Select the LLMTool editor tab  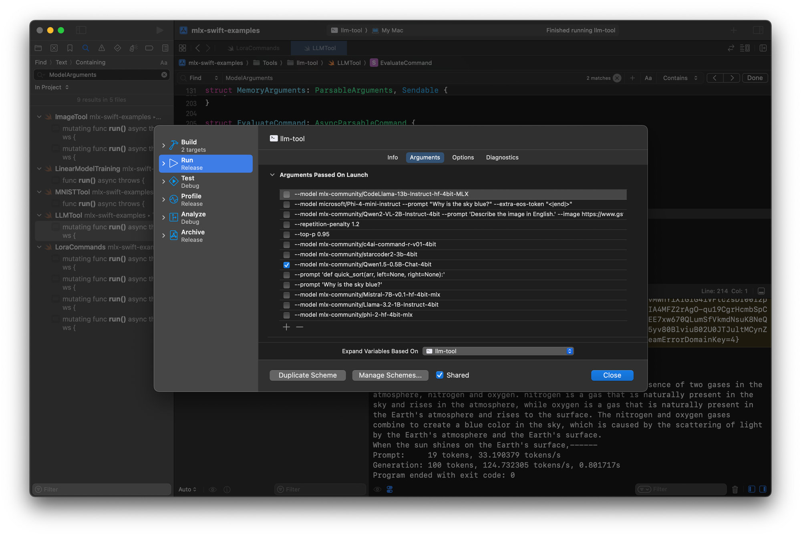[x=320, y=48]
